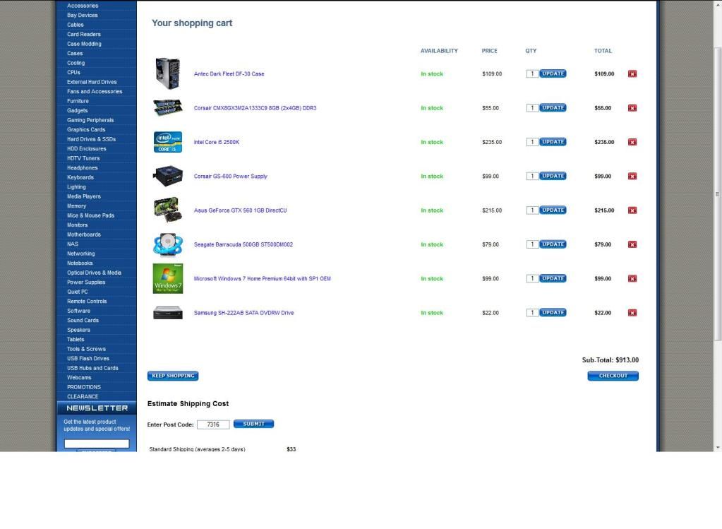Focus the newsletter email field
This screenshot has width=722, height=529.
(x=97, y=444)
